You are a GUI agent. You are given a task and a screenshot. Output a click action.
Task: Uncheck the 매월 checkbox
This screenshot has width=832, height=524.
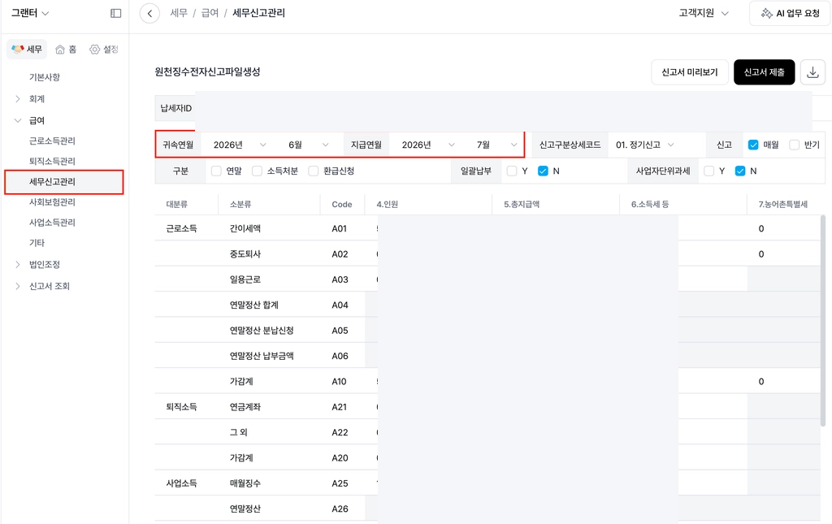tap(753, 145)
